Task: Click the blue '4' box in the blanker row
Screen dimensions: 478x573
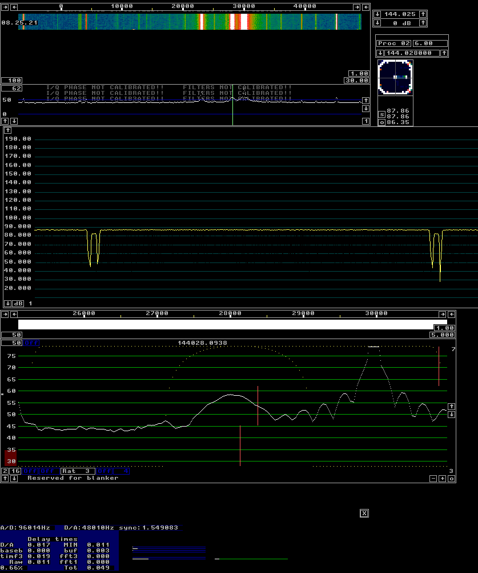Action: click(121, 471)
